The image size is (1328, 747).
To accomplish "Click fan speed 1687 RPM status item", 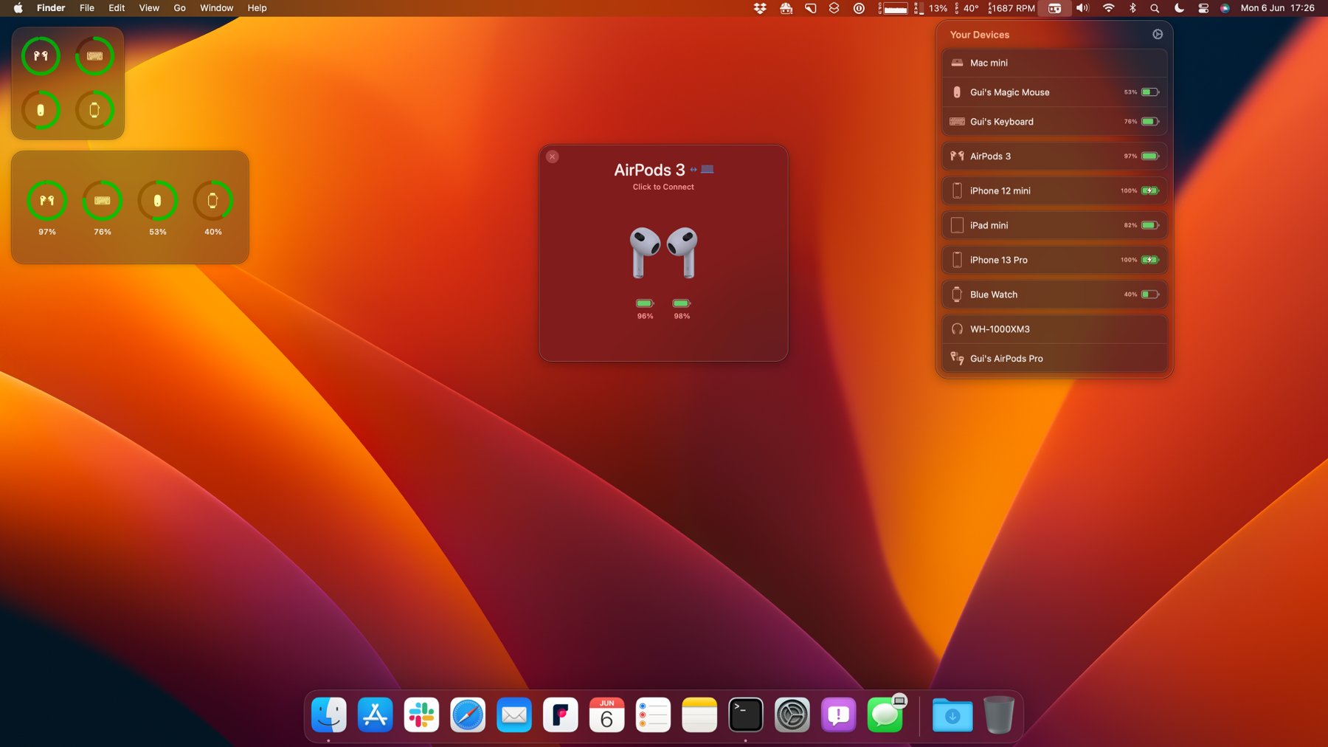I will click(1011, 8).
